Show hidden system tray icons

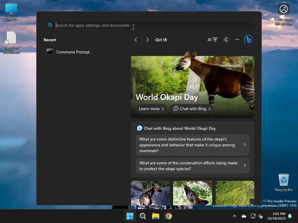pyautogui.click(x=235, y=216)
